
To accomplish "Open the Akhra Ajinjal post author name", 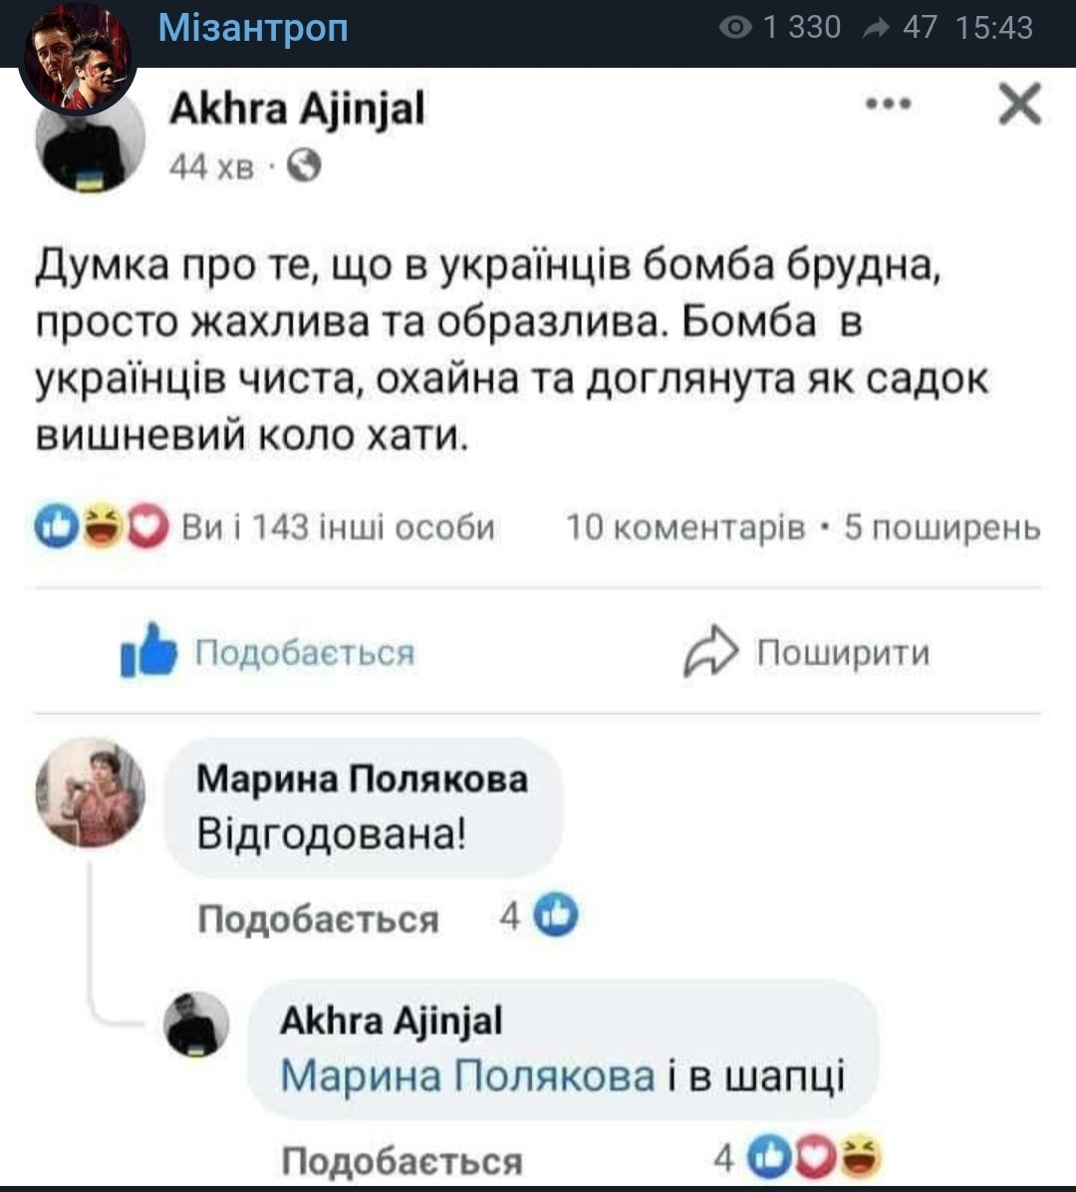I will pos(297,109).
